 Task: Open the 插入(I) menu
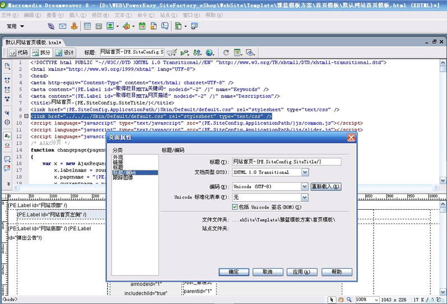pyautogui.click(x=78, y=15)
